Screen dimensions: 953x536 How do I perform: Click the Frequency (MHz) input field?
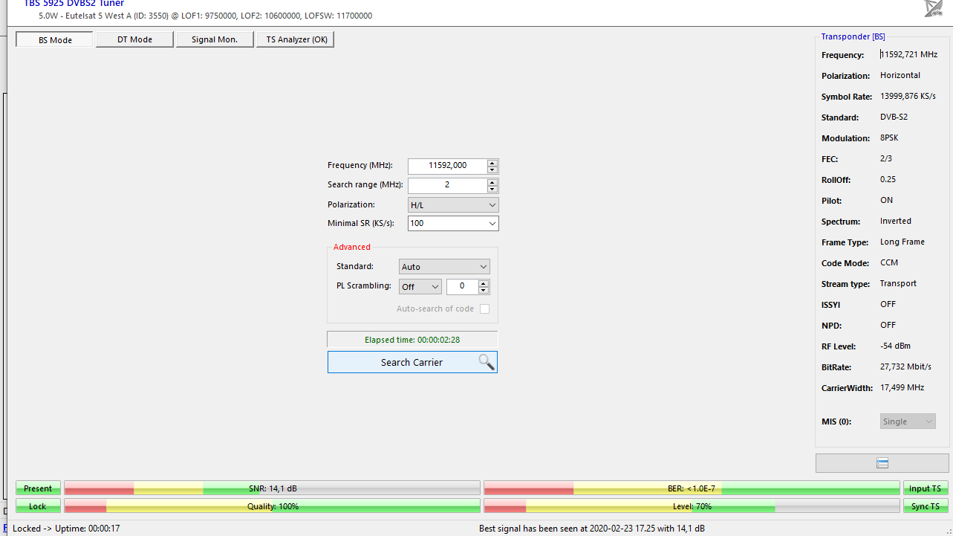(447, 166)
